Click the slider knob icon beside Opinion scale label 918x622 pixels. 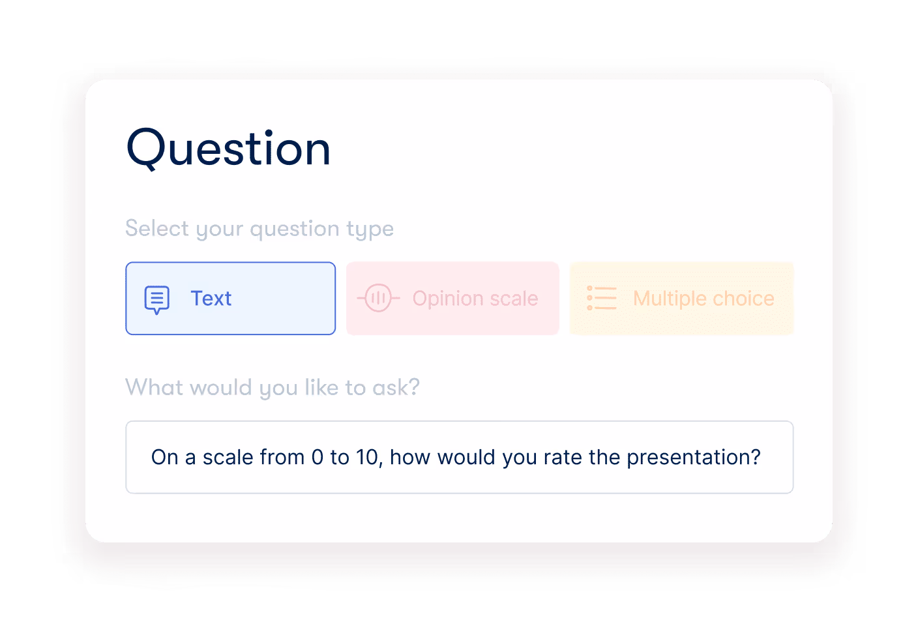click(x=379, y=299)
